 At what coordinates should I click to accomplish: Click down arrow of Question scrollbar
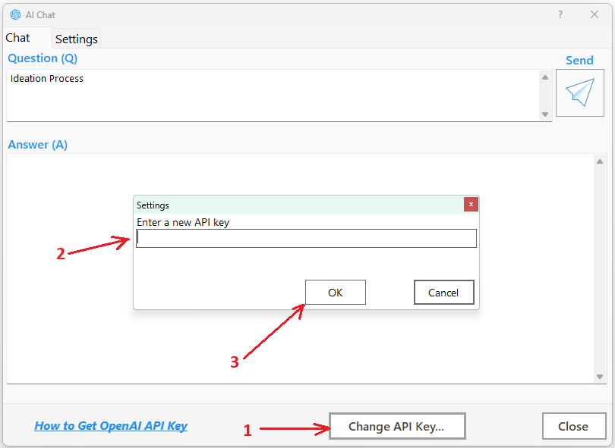pos(545,114)
